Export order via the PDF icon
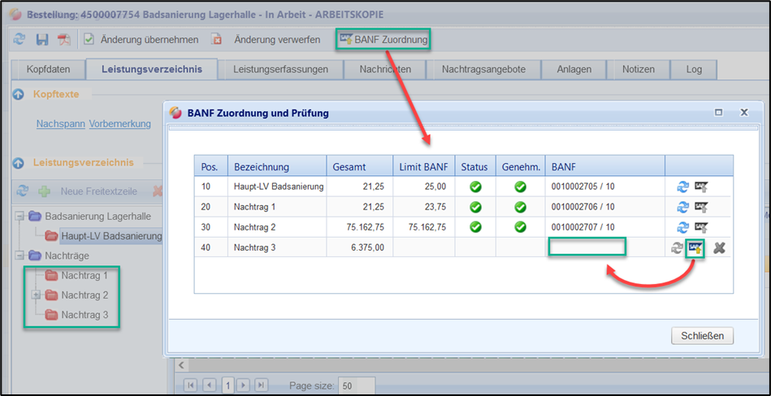The width and height of the screenshot is (771, 396). click(63, 39)
